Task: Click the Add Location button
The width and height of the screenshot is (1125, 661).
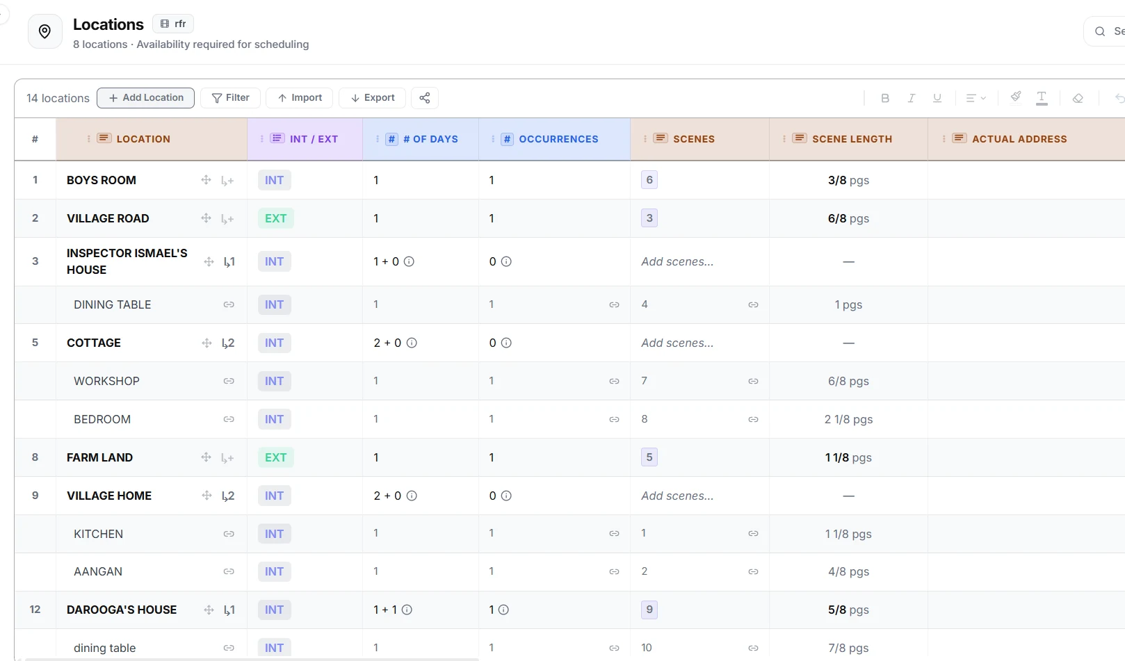Action: pyautogui.click(x=146, y=98)
